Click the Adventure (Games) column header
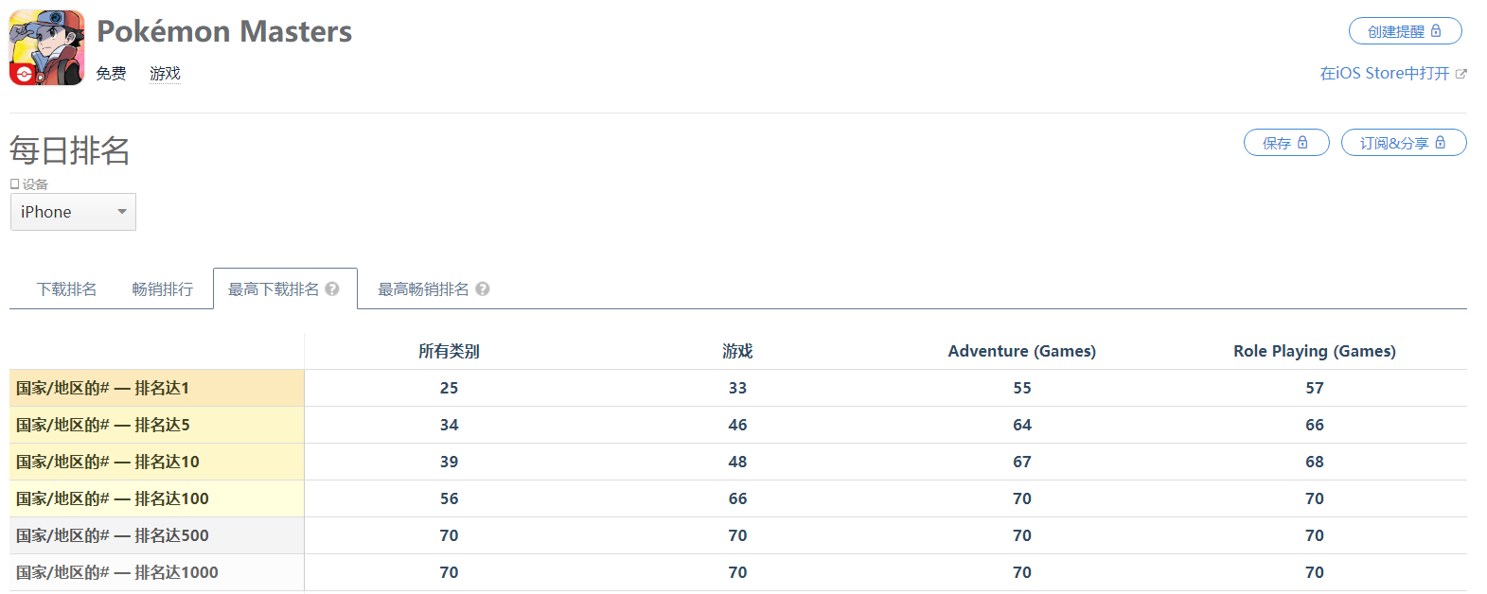 coord(1021,351)
